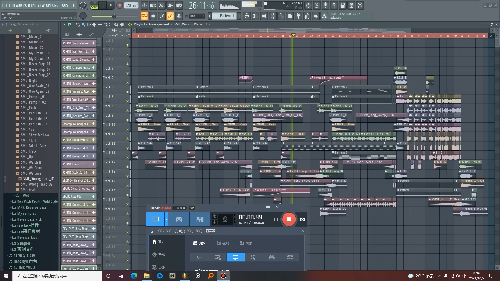Mute Track 12 with its green light
The height and width of the screenshot is (281, 500).
point(127,148)
